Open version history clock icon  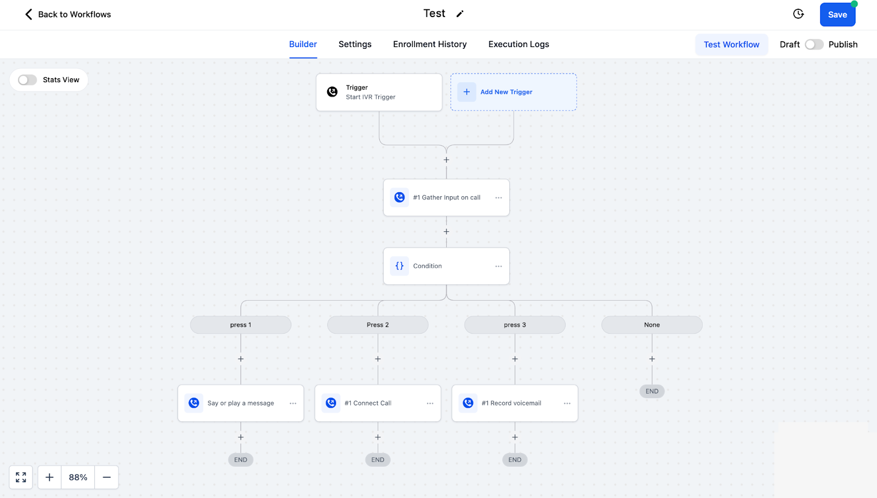pyautogui.click(x=799, y=14)
